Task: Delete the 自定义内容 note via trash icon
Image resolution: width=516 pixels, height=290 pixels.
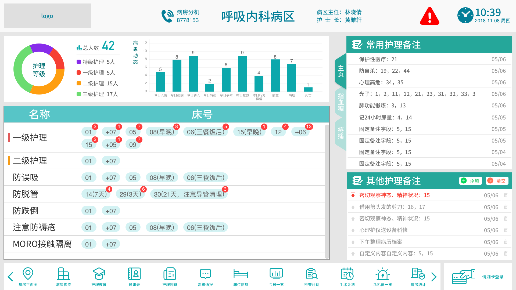Action: tap(506, 253)
